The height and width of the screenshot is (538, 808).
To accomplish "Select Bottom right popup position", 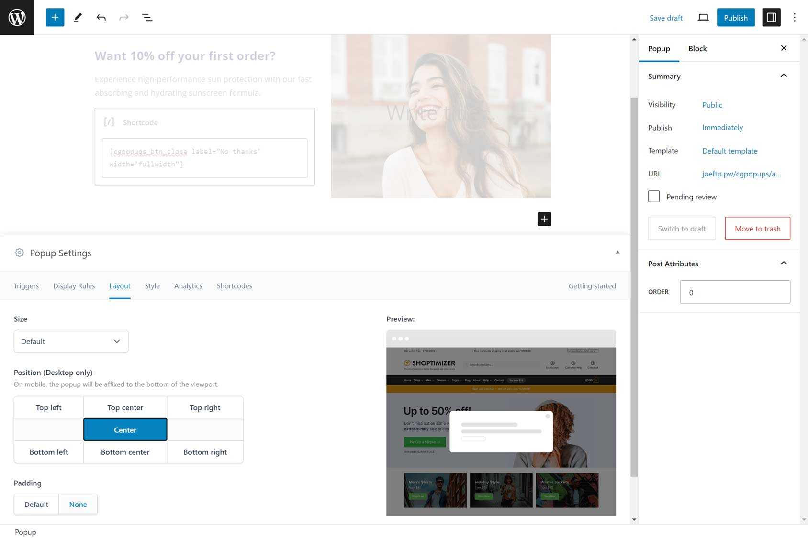I will coord(205,452).
